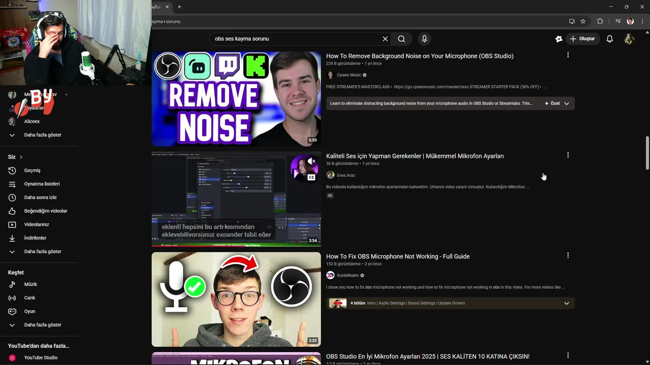Toggle CC captions on the preview thumbnail
This screenshot has height=365, width=650.
click(311, 177)
